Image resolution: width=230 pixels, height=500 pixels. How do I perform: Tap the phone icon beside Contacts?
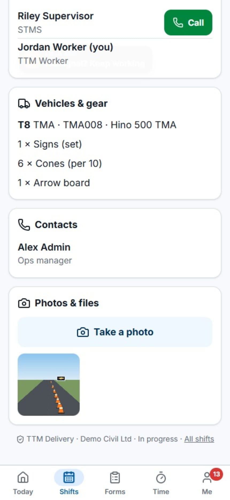tap(24, 225)
